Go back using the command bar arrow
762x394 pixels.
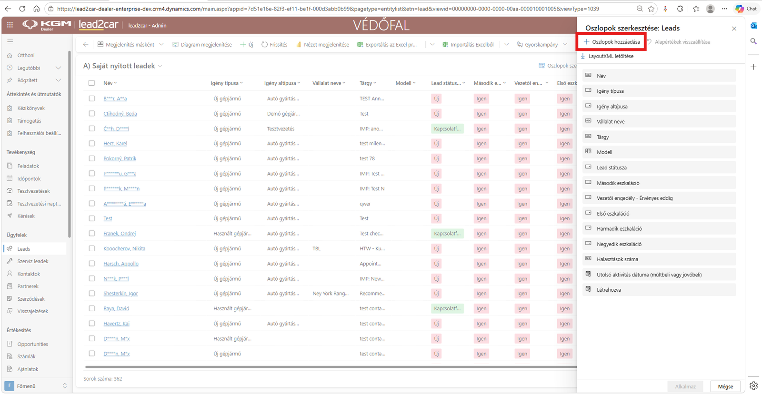click(86, 44)
